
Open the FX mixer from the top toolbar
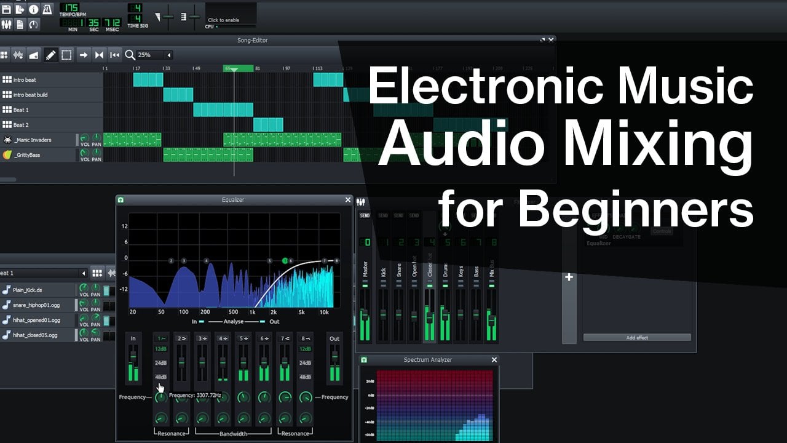[x=7, y=25]
